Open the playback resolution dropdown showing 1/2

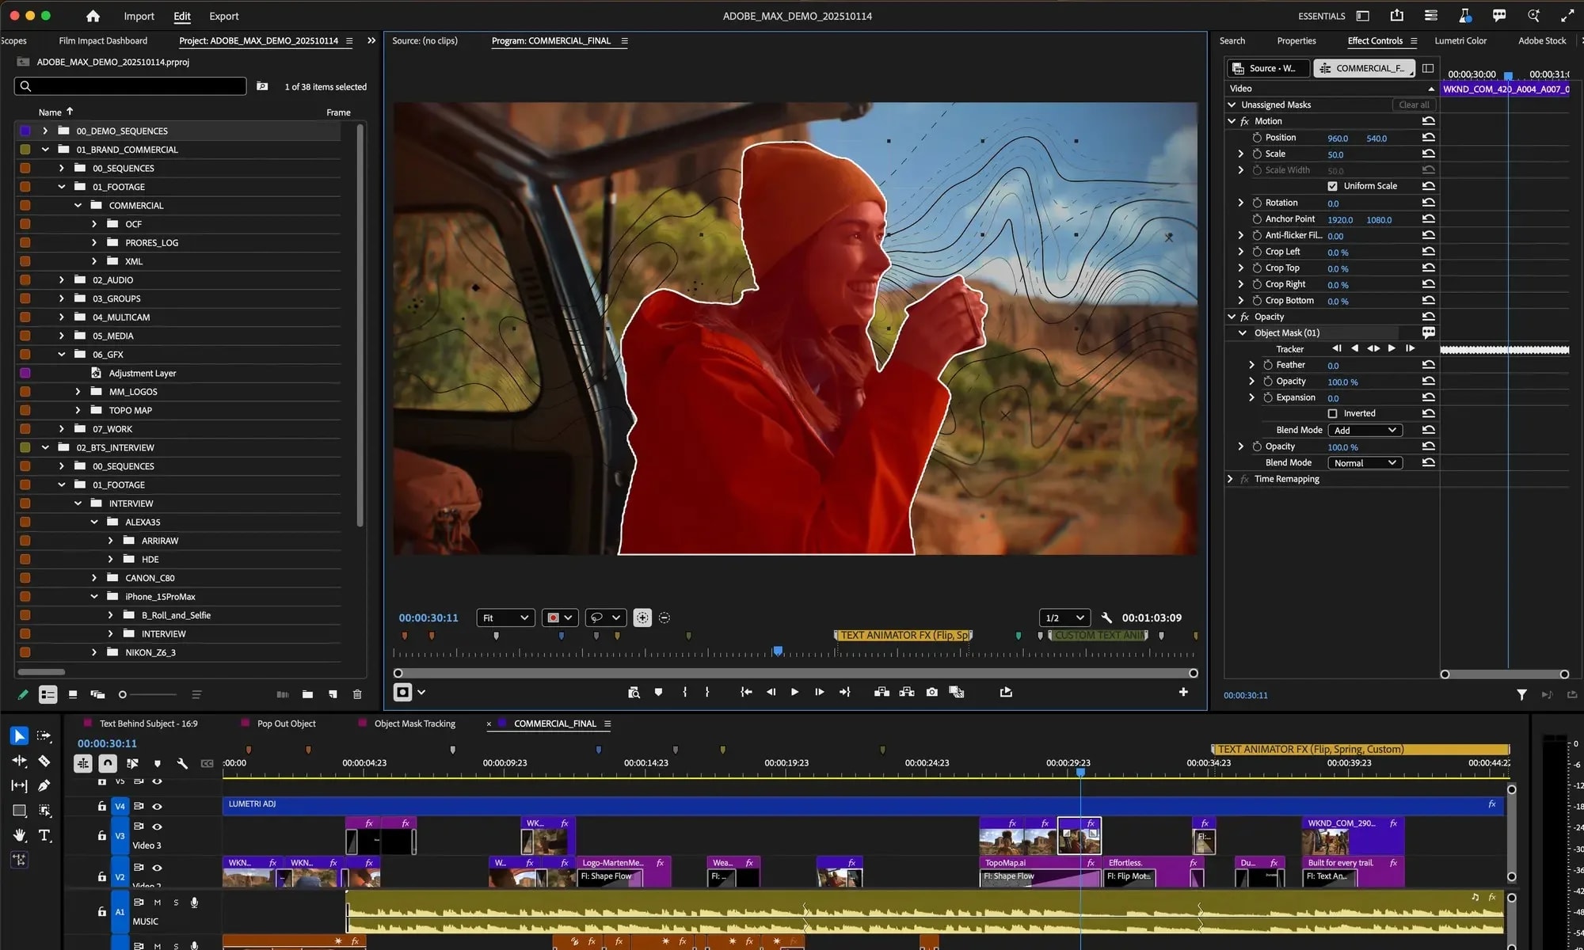click(x=1064, y=617)
